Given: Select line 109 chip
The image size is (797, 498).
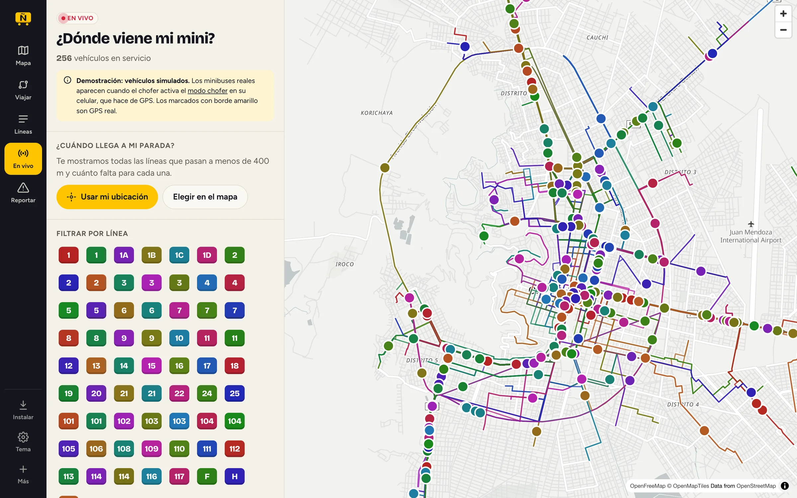Looking at the screenshot, I should pos(151,449).
